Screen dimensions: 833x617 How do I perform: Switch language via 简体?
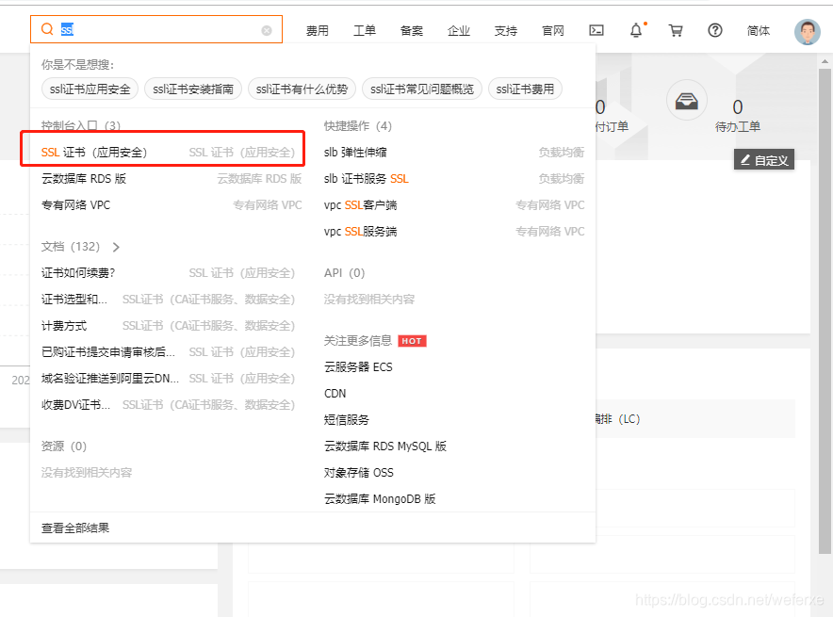[759, 31]
